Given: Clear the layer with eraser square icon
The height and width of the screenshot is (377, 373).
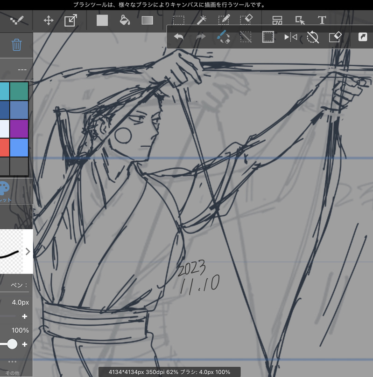Looking at the screenshot, I should point(335,37).
